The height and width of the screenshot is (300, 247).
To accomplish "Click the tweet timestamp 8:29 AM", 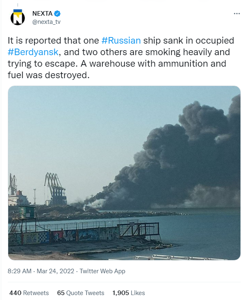I will point(19,271).
